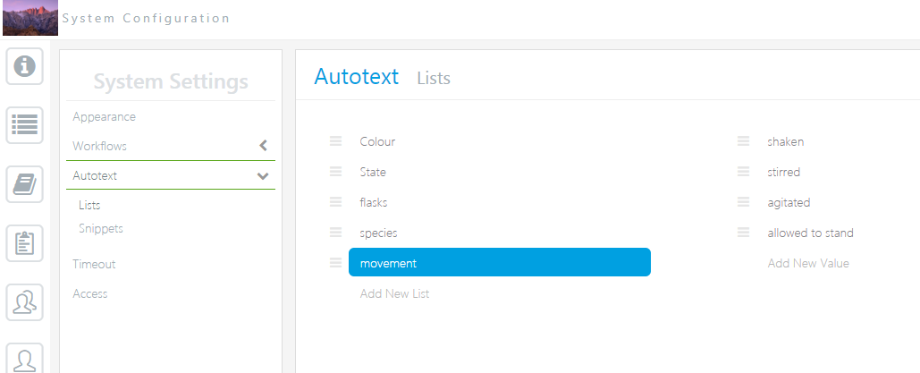Click Add New List

(394, 293)
